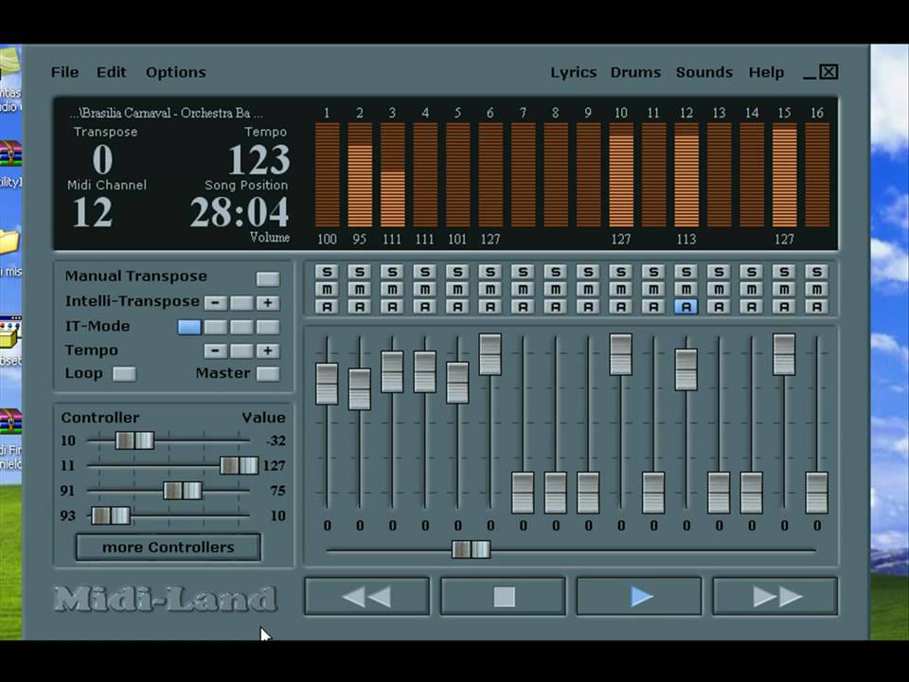
Task: Solo channel 6 with its S button
Action: (490, 272)
